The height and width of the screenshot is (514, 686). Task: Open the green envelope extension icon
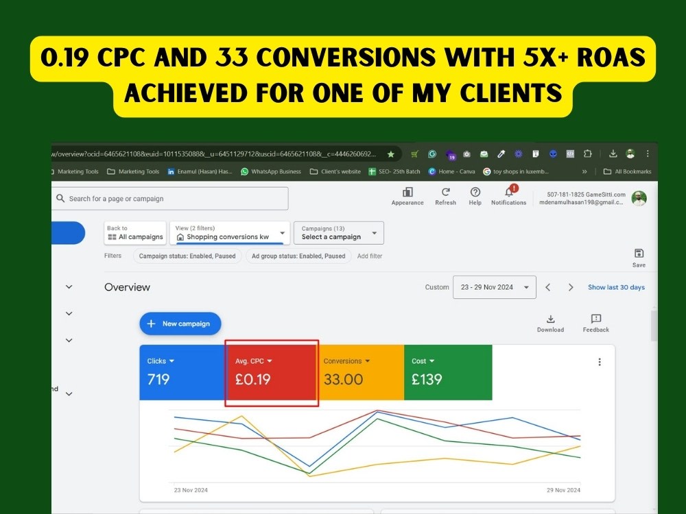click(x=484, y=154)
